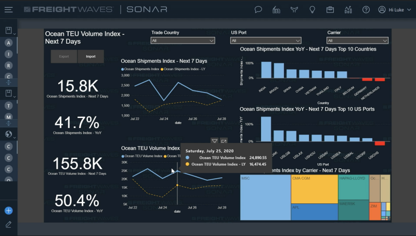
Task: Open the chat speech bubble icon
Action: (258, 9)
